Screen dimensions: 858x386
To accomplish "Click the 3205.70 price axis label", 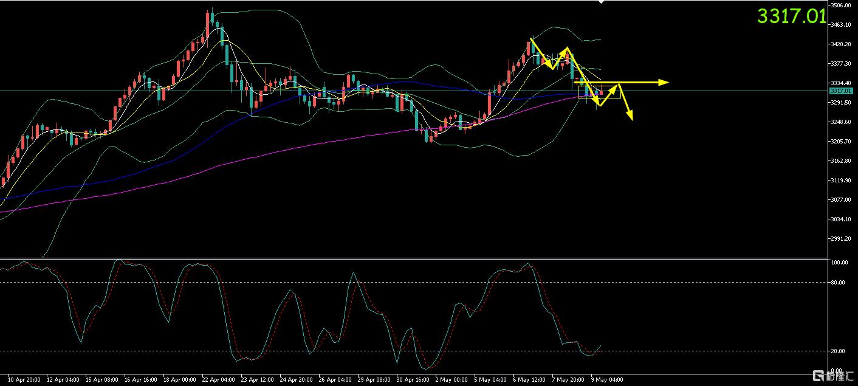I will 842,141.
